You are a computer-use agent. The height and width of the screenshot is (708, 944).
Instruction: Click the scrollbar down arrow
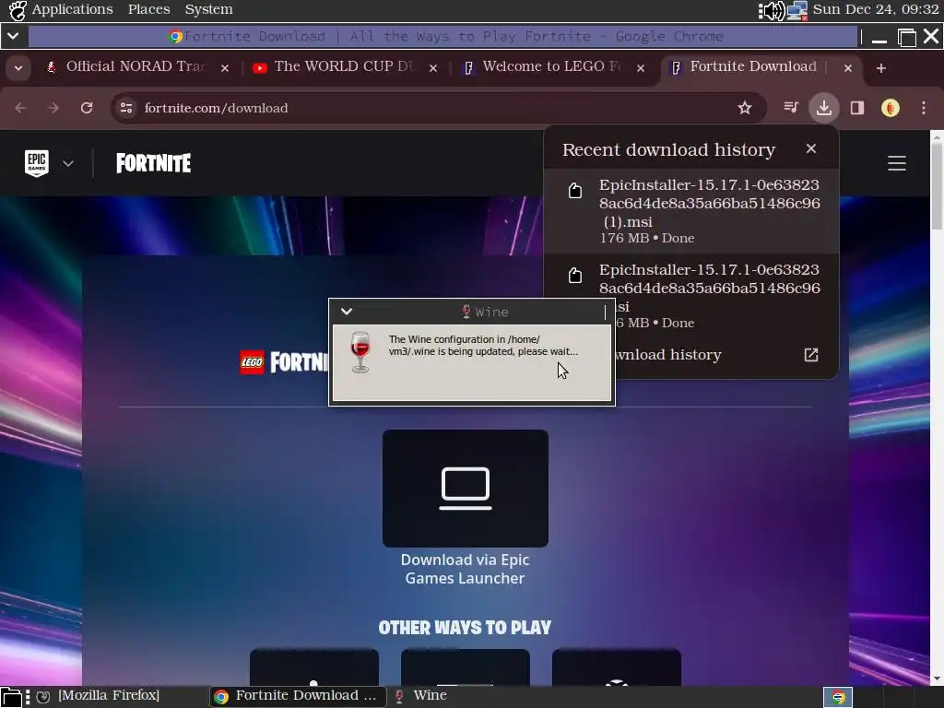click(937, 678)
